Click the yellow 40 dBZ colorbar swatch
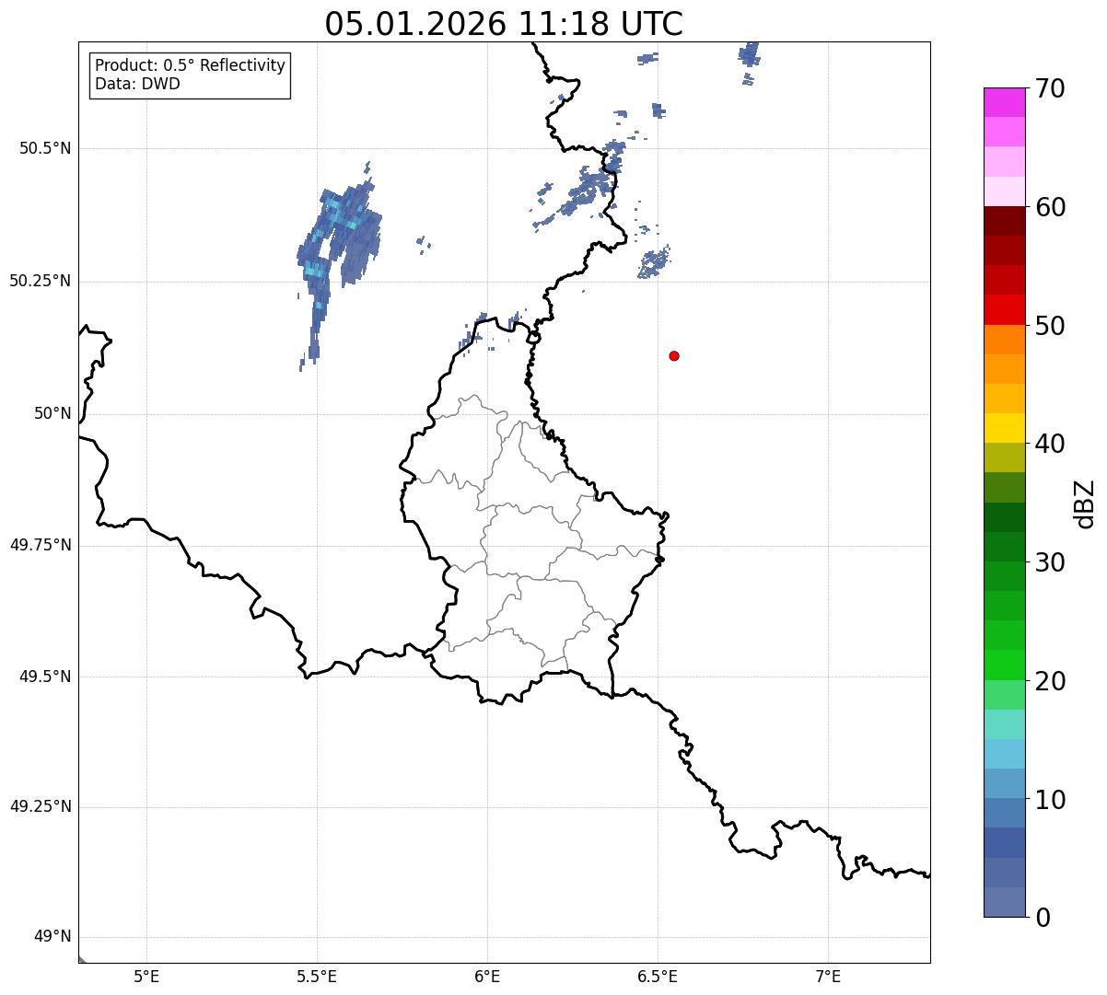 click(1005, 428)
